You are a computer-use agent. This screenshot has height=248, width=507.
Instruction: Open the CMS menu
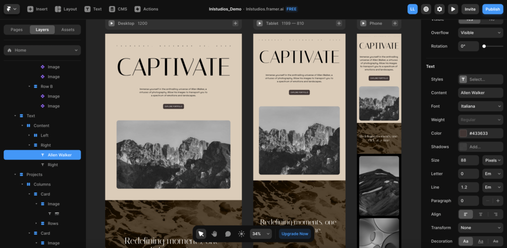point(118,9)
